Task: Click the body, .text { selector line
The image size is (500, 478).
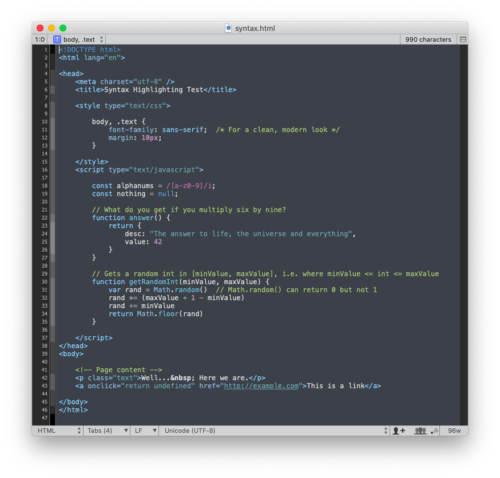Action: 118,122
